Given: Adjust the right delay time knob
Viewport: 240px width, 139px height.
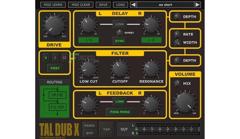Looking at the screenshot, I should point(151,25).
